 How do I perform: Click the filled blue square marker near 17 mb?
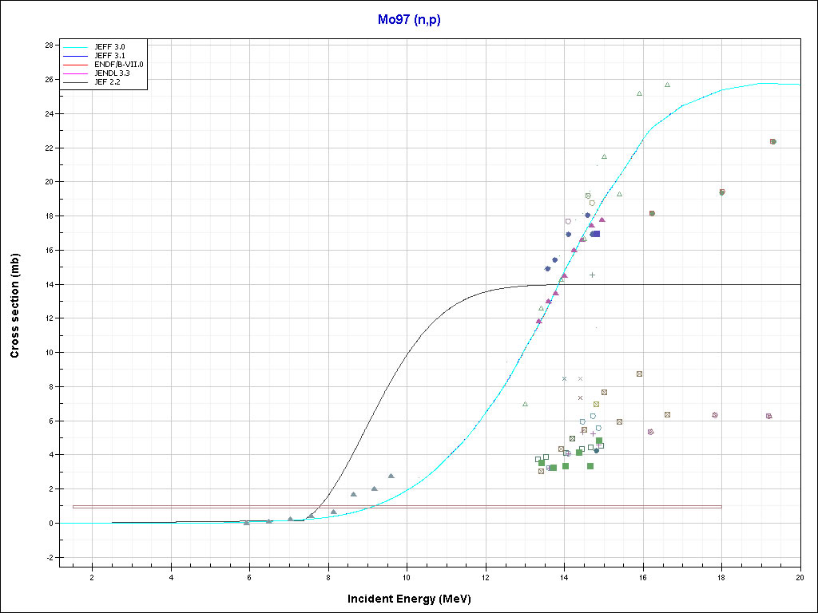click(596, 234)
